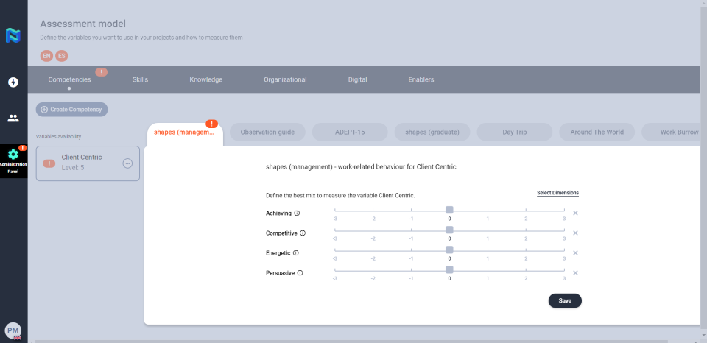Image resolution: width=707 pixels, height=343 pixels.
Task: Click info icon next to Competitive
Action: (x=303, y=233)
